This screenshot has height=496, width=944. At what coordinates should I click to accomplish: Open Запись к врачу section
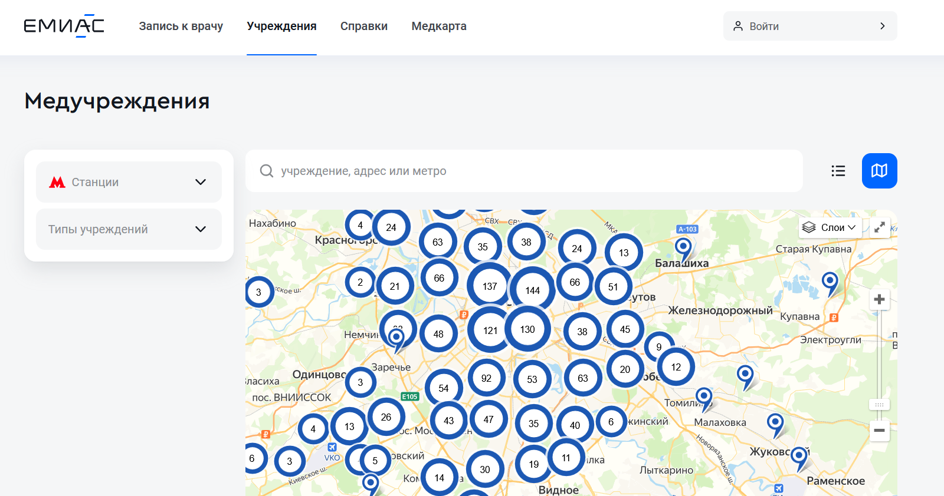pos(181,26)
